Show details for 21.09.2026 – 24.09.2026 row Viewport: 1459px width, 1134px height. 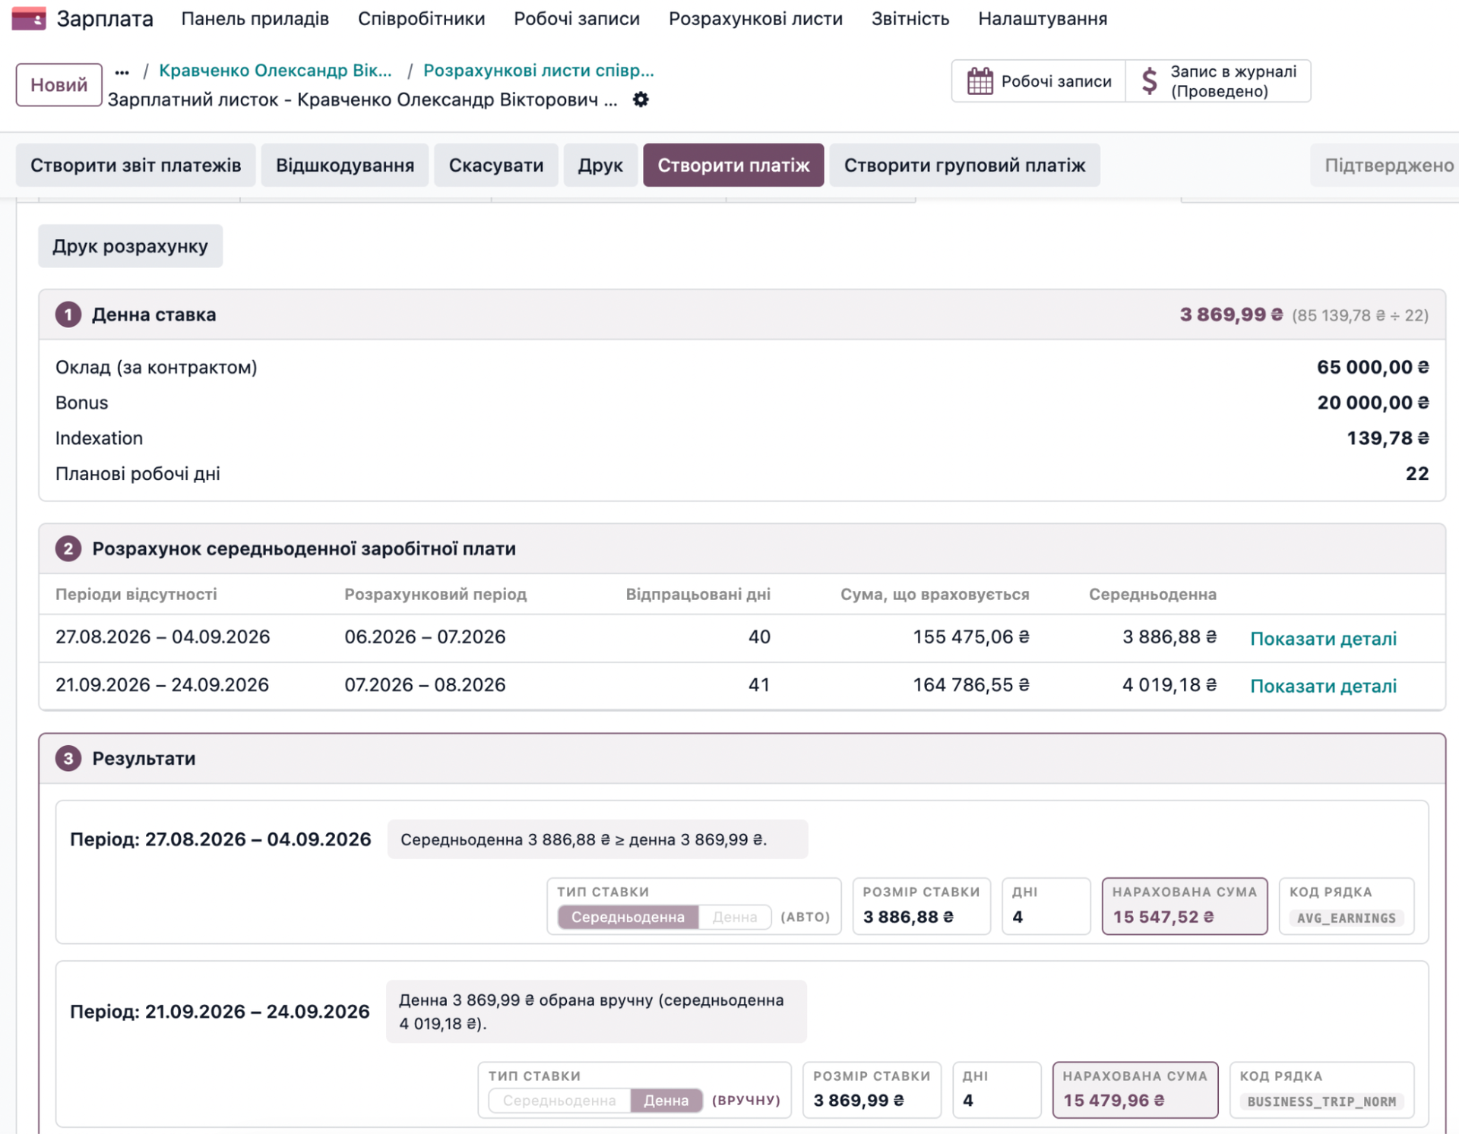point(1323,686)
